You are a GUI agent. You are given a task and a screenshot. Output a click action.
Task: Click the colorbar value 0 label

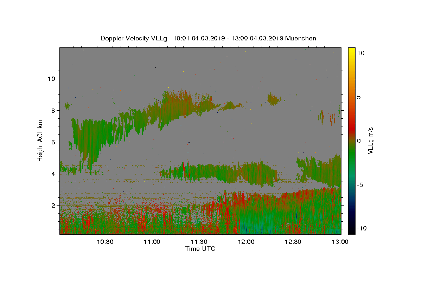click(359, 141)
